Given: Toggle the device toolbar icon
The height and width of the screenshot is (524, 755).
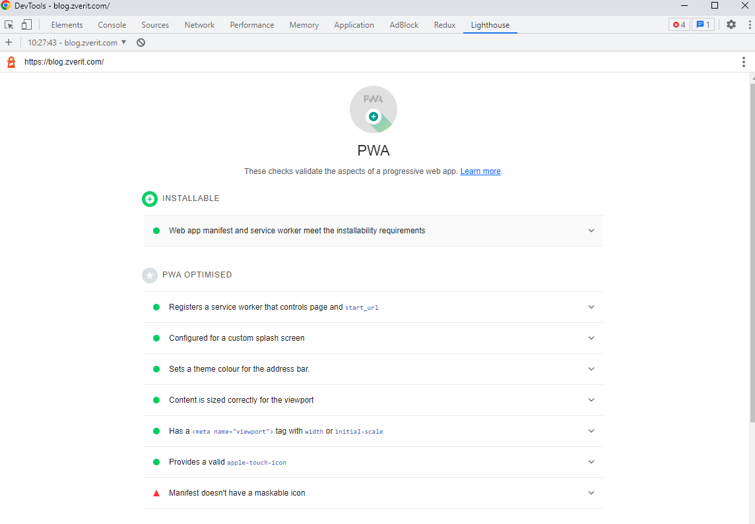Looking at the screenshot, I should point(26,24).
